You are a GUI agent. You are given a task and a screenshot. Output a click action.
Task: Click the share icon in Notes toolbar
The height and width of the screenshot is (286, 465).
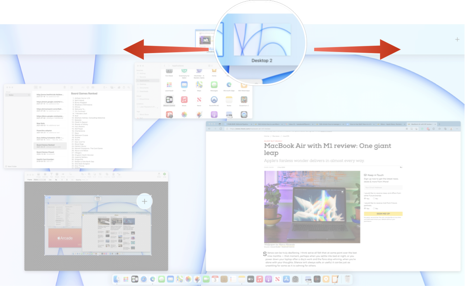[x=124, y=87]
